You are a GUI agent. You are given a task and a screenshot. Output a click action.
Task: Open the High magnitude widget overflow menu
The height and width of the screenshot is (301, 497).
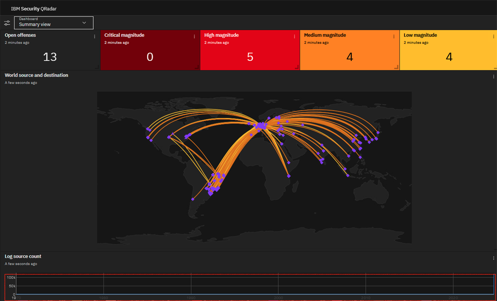point(294,36)
